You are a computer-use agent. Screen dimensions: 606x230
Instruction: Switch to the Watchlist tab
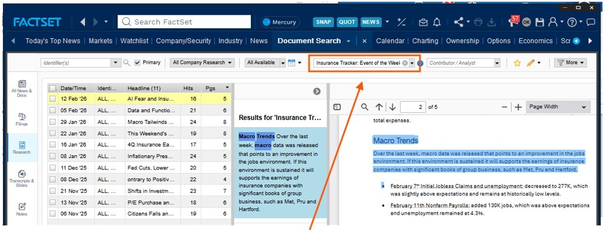pyautogui.click(x=134, y=41)
